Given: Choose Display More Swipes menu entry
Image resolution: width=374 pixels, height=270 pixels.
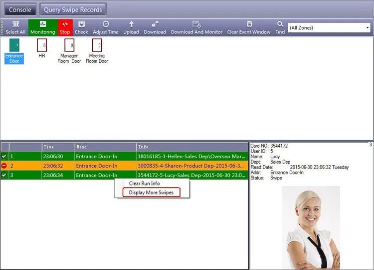Looking at the screenshot, I should pyautogui.click(x=151, y=192).
